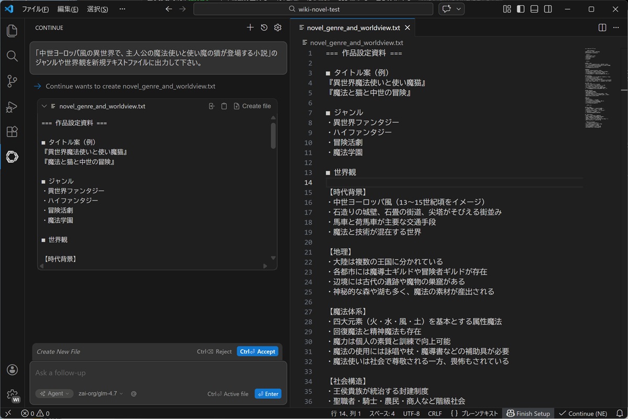Screen dimensions: 628x419
Task: View Continue chat history
Action: 264,28
